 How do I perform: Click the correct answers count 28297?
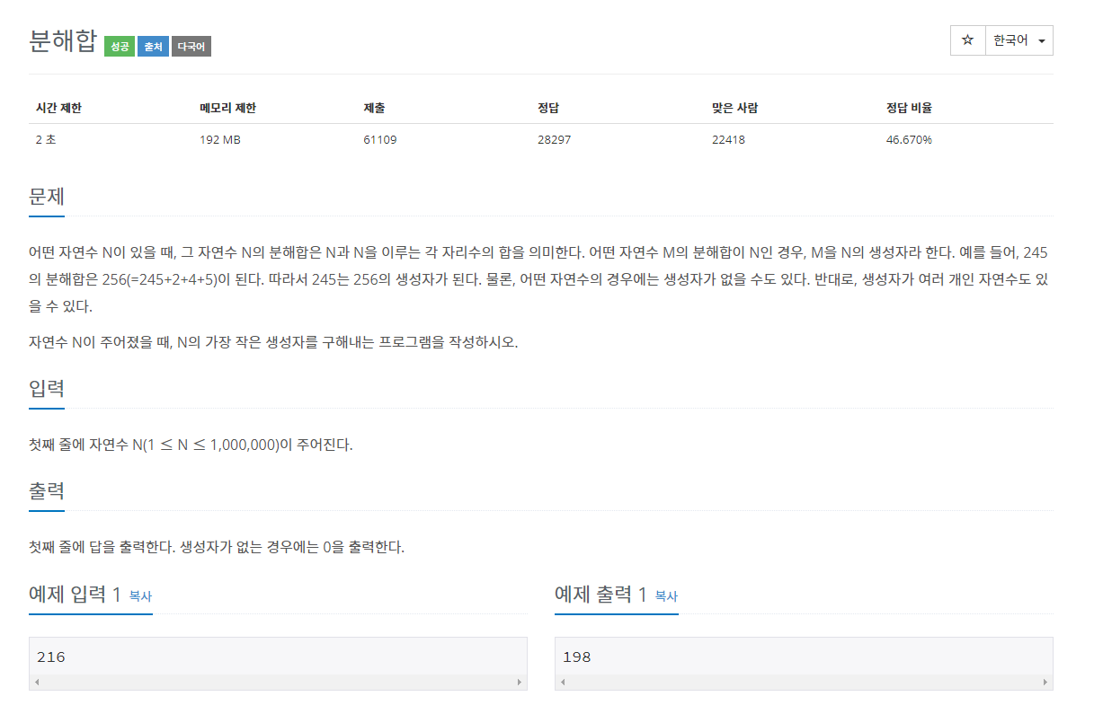click(x=555, y=139)
